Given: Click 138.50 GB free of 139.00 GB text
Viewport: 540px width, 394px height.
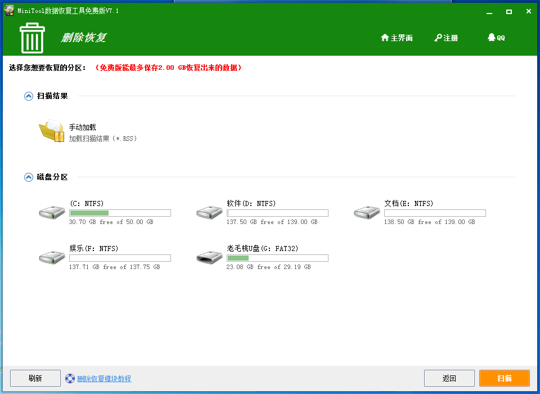Looking at the screenshot, I should coord(429,222).
